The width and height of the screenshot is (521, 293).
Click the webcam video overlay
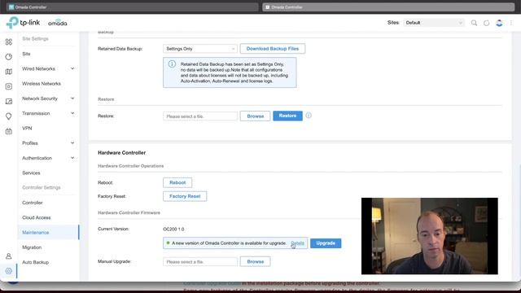tap(430, 236)
